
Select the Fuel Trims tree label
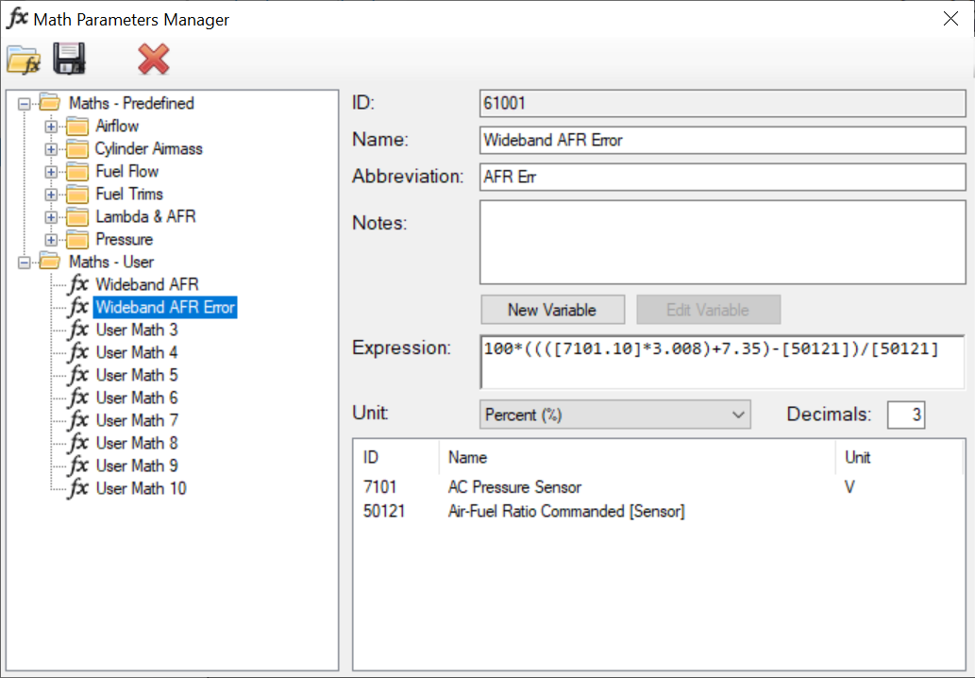pos(129,195)
